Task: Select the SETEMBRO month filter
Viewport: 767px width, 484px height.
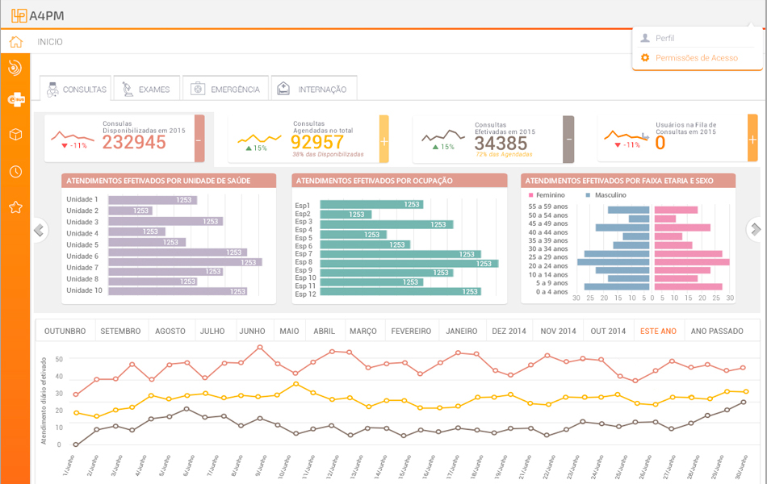Action: (120, 331)
